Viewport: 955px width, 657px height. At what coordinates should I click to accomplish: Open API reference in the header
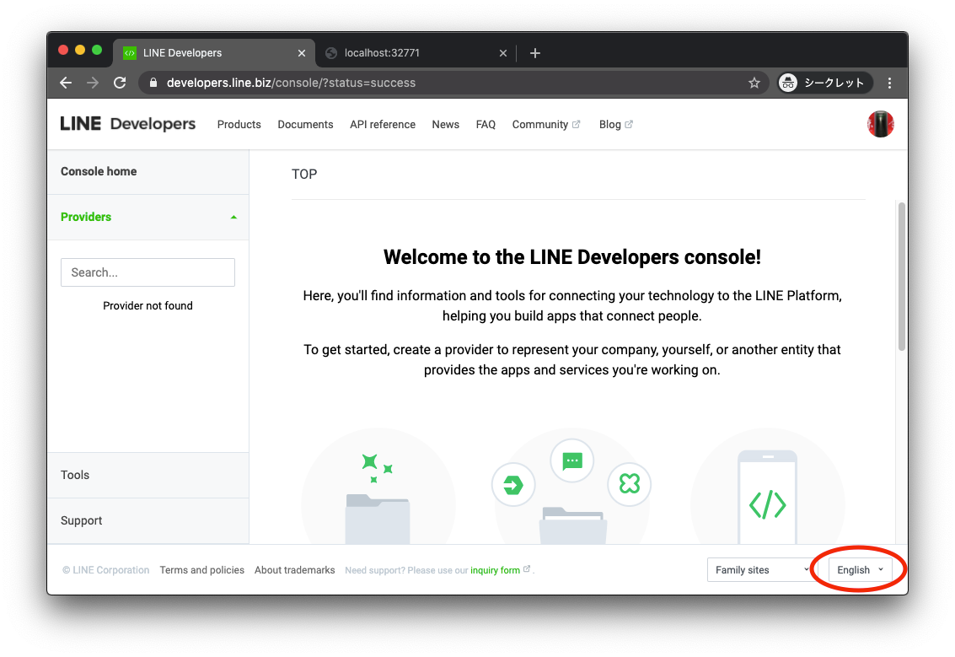(383, 124)
